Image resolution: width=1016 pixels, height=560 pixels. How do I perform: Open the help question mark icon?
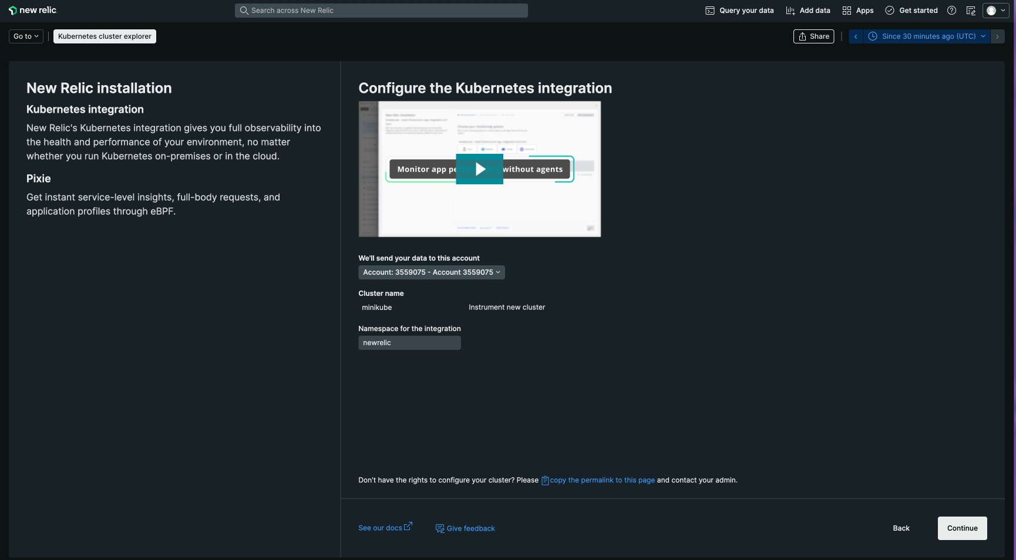[951, 11]
